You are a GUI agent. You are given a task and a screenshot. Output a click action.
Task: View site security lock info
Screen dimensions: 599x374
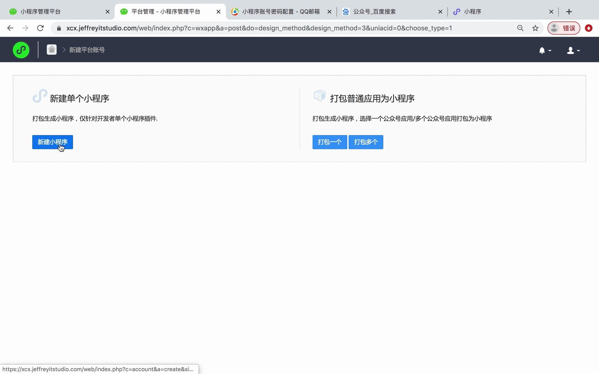coord(59,28)
